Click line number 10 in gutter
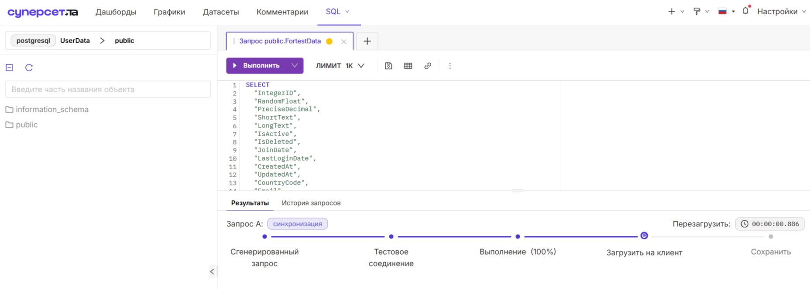810x289 pixels. pos(233,158)
